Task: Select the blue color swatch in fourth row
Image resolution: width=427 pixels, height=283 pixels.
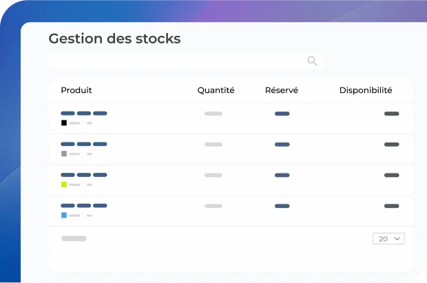Action: (64, 215)
